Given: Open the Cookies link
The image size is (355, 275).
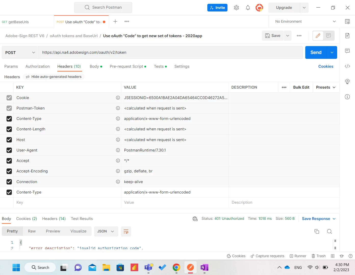Looking at the screenshot, I should 326,66.
